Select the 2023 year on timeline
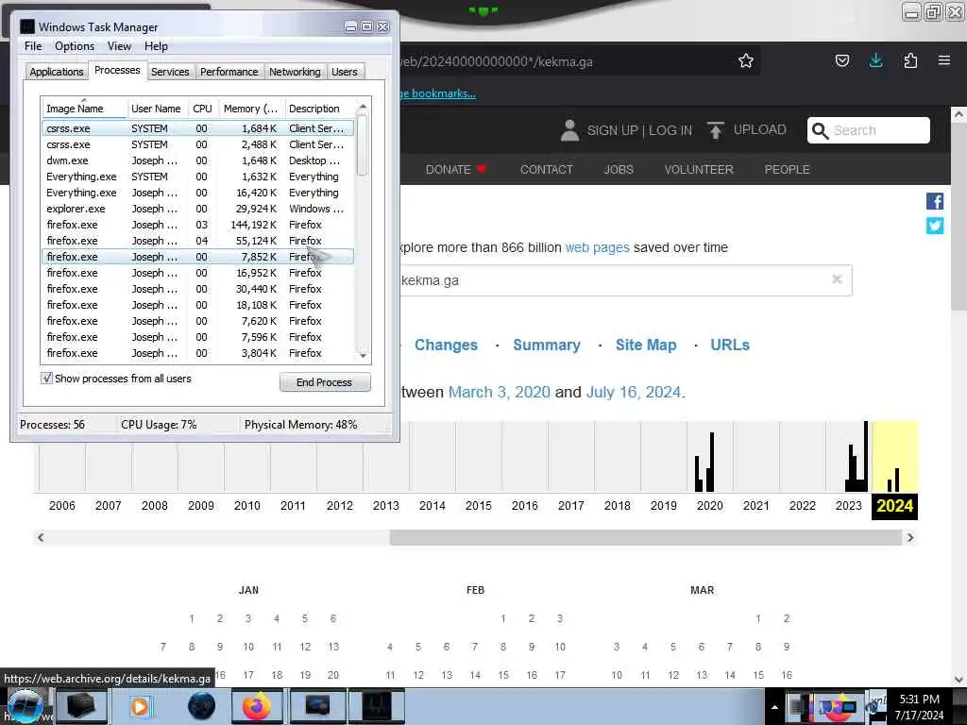 point(848,506)
